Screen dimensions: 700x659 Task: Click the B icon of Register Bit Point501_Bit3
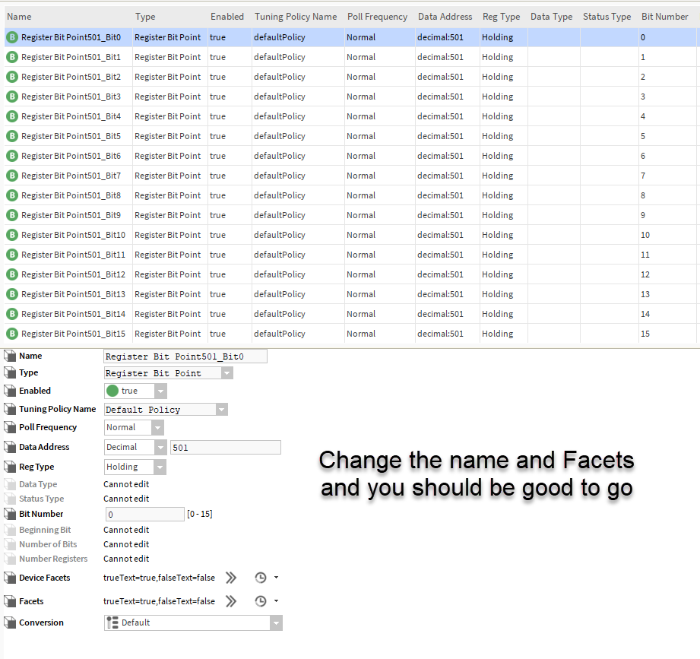click(x=12, y=97)
